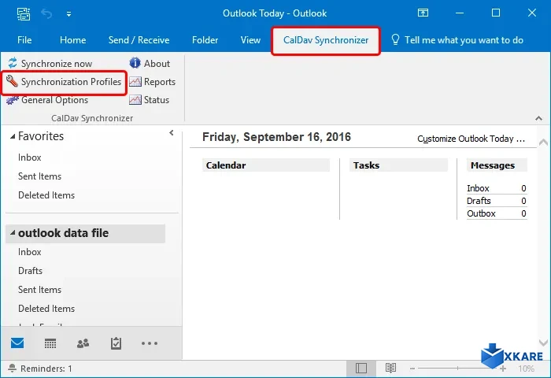Open the Send / Receive tab

click(139, 40)
